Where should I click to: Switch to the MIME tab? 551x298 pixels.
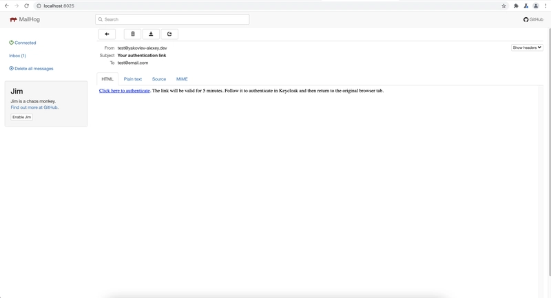tap(182, 79)
